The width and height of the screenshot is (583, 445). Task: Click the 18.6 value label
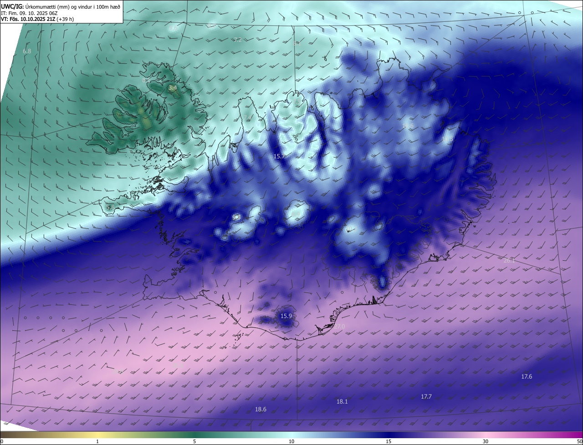pos(261,410)
